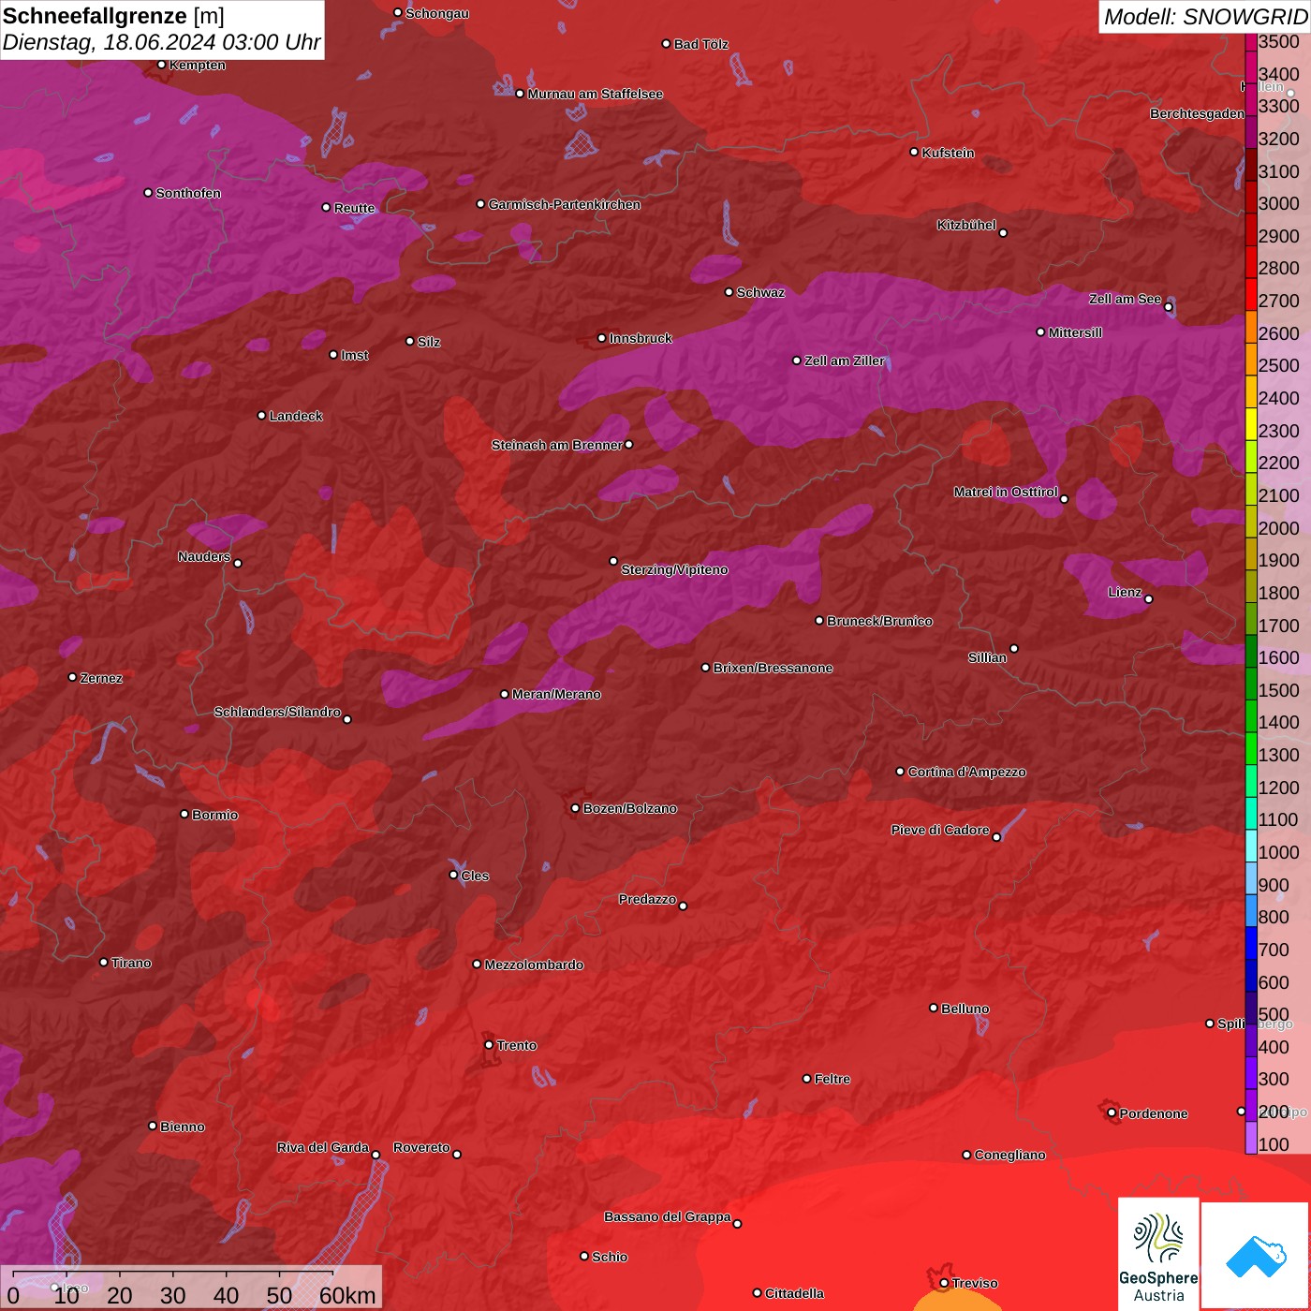Click the legend value '100'
Viewport: 1311px width, 1311px height.
click(1274, 1144)
